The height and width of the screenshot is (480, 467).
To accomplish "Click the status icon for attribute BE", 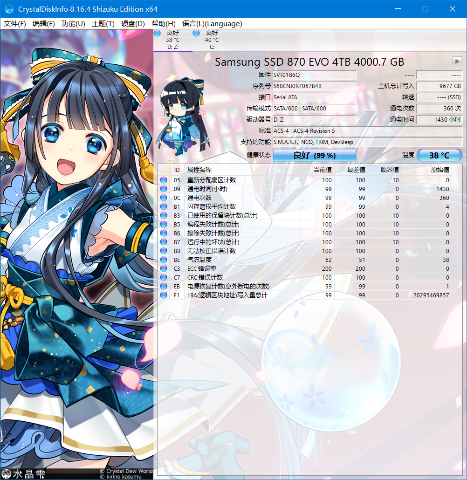I will point(164,260).
